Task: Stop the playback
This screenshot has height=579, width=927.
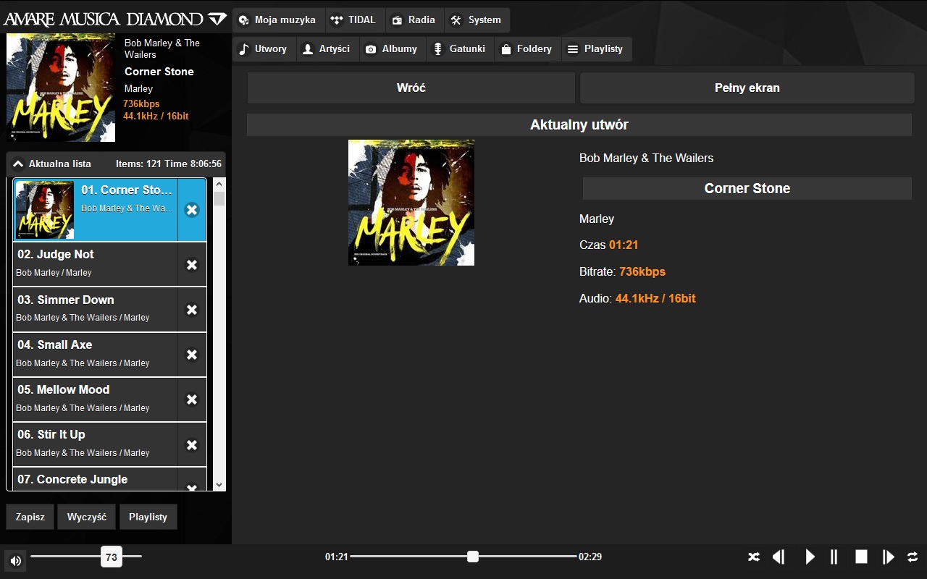Action: point(861,557)
